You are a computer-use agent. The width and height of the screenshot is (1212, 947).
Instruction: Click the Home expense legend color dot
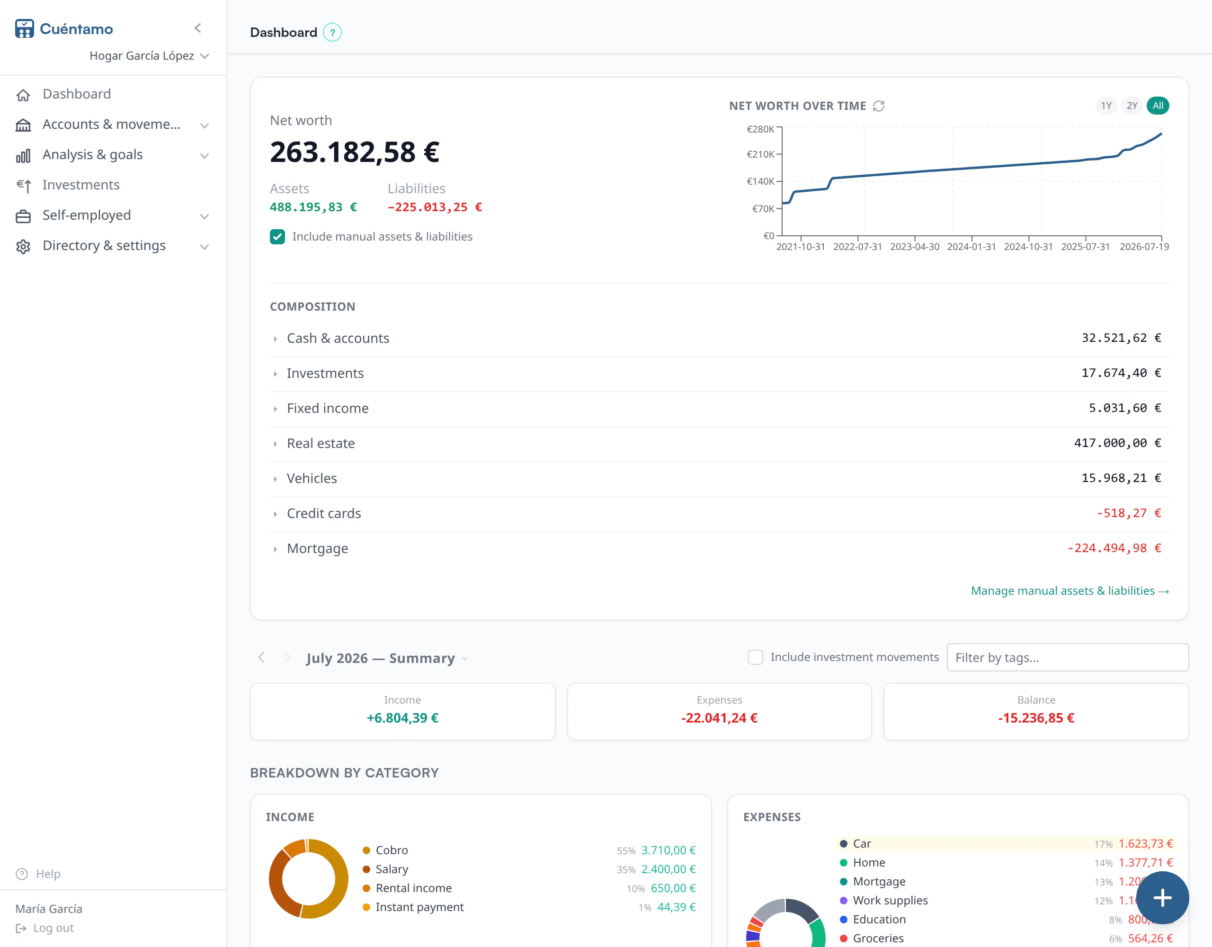click(x=844, y=863)
